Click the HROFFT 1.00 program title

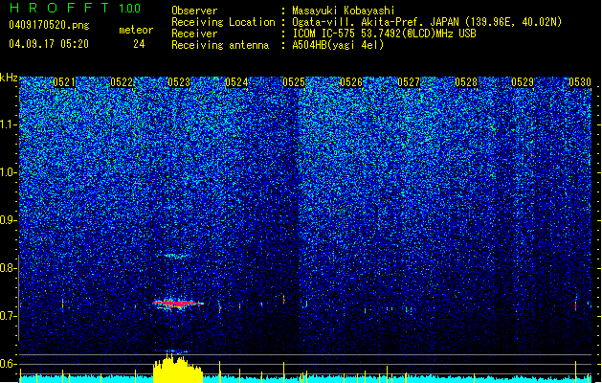click(76, 8)
